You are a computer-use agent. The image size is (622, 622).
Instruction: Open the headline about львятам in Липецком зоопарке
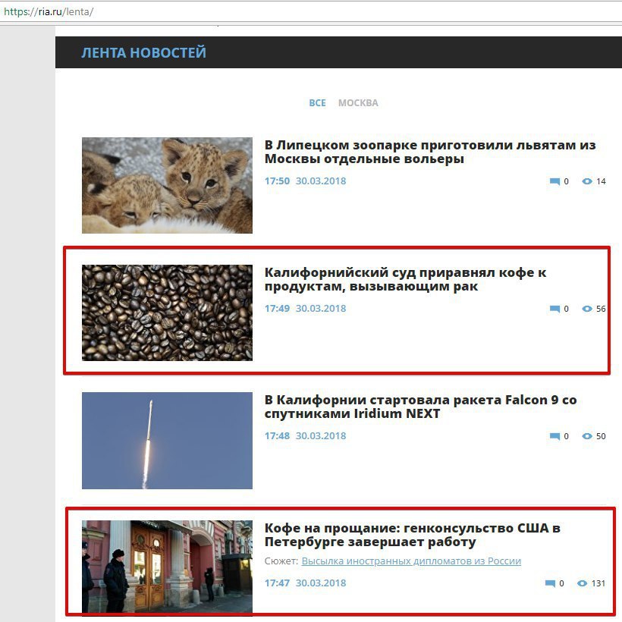click(430, 152)
